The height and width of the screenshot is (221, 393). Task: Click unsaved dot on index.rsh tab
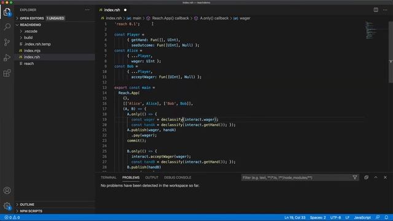tap(125, 10)
